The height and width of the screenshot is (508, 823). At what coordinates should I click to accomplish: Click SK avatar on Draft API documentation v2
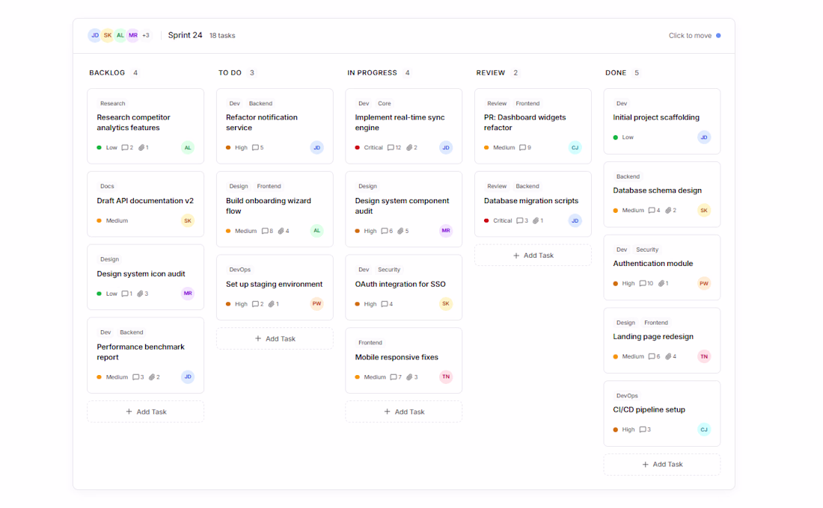188,220
